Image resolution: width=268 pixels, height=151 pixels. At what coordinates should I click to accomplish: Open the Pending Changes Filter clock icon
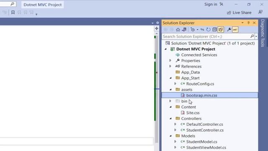point(193,30)
